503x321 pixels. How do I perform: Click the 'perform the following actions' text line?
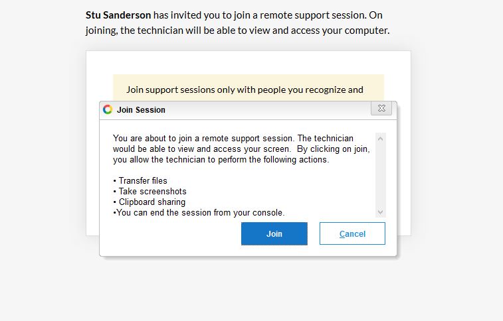pyautogui.click(x=274, y=160)
